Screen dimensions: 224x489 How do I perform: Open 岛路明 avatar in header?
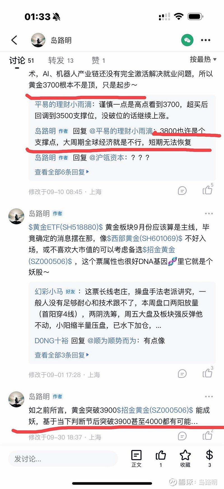pyautogui.click(x=38, y=40)
